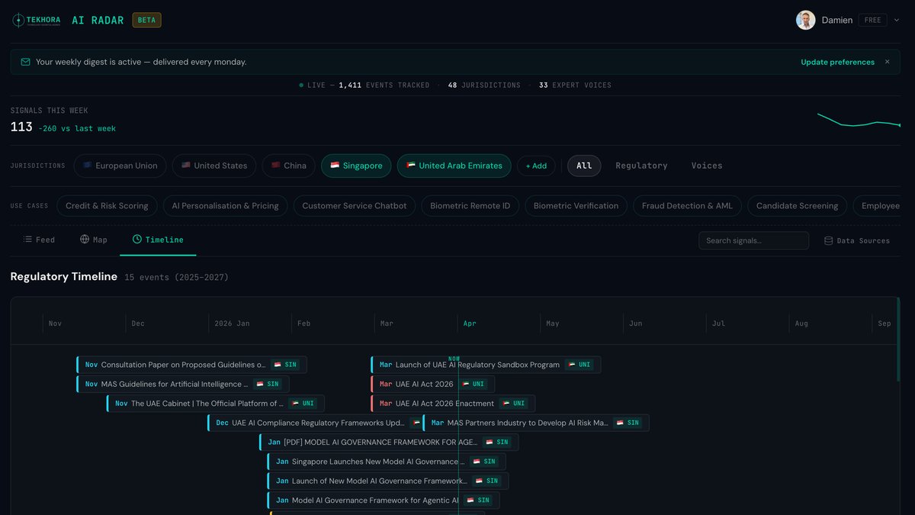Toggle the United Arab Emirates filter
This screenshot has height=515, width=915.
[454, 166]
